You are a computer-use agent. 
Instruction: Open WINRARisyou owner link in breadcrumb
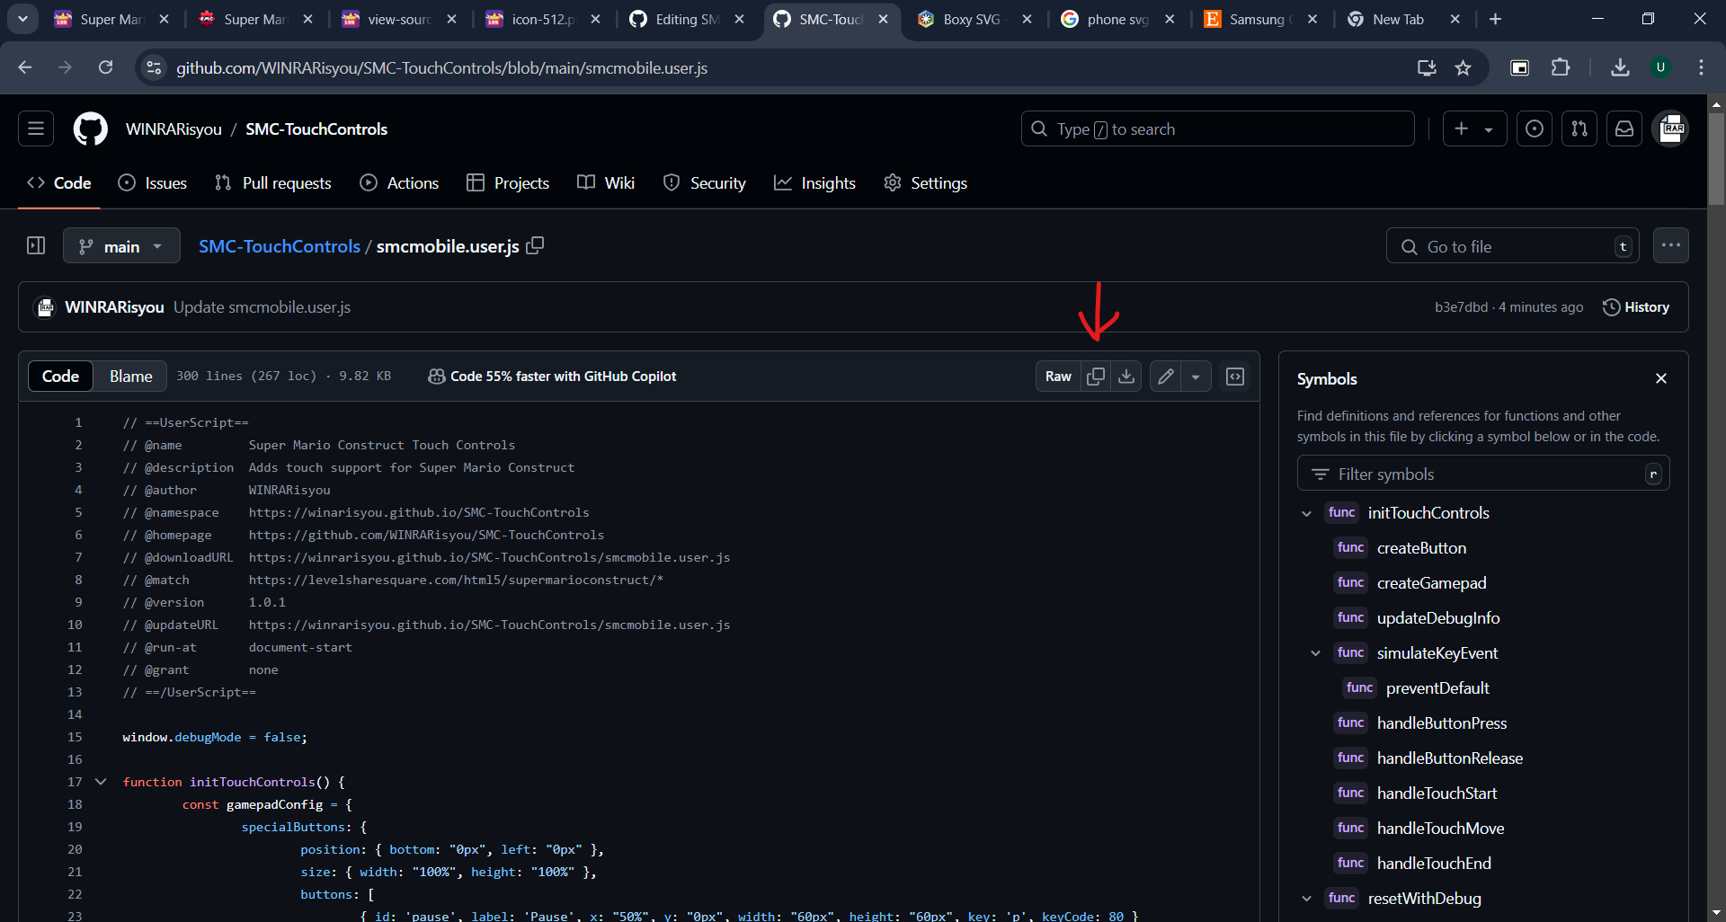coord(173,129)
